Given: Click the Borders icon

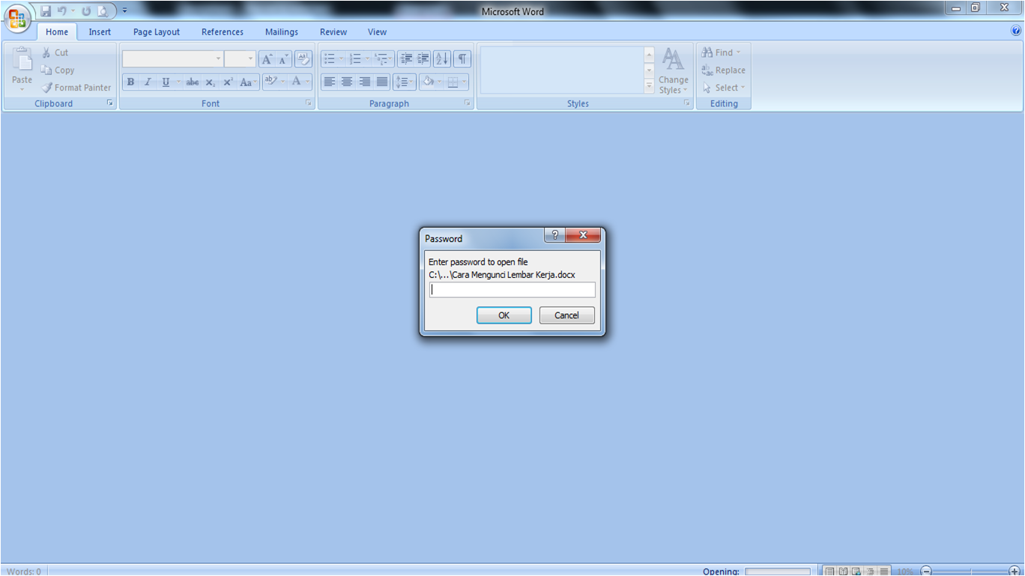Looking at the screenshot, I should point(453,82).
